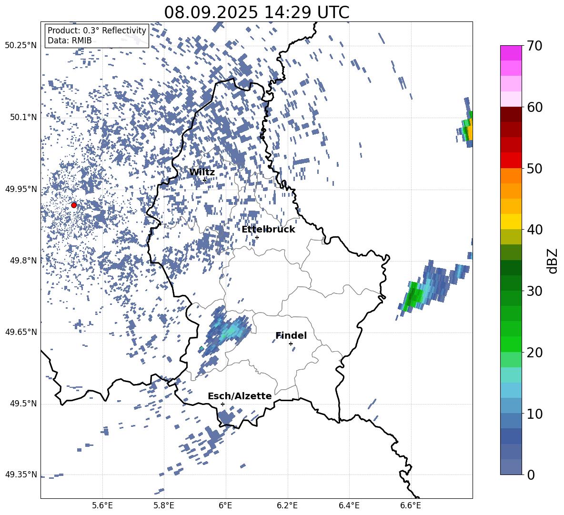Click the dBZ colorbar axis label
Viewport: 564px width, 515px height.
[553, 261]
